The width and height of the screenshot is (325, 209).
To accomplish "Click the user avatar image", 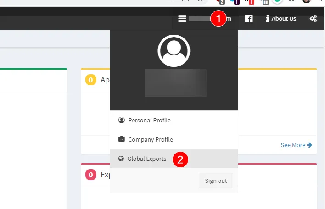I will [174, 50].
